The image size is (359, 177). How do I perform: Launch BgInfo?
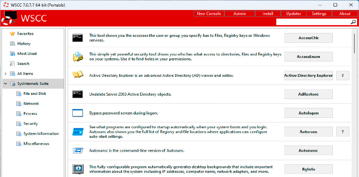[308, 169]
